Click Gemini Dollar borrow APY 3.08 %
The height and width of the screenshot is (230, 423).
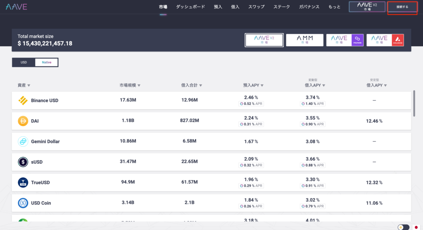pos(312,141)
